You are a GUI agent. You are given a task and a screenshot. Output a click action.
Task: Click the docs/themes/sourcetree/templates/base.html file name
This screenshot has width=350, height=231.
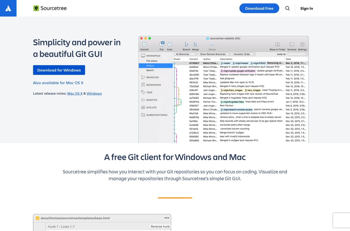coord(75,218)
